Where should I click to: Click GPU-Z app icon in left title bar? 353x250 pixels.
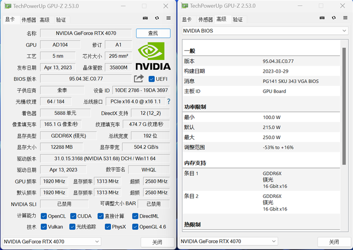pyautogui.click(x=8, y=6)
